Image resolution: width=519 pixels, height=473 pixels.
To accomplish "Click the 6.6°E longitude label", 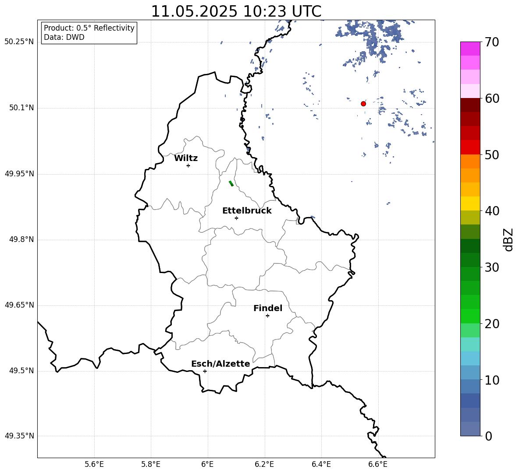I will pyautogui.click(x=378, y=464).
